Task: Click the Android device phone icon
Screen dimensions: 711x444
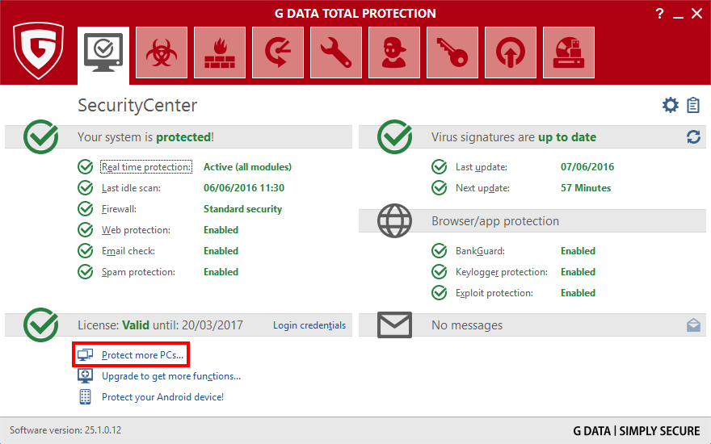Action: click(x=86, y=397)
